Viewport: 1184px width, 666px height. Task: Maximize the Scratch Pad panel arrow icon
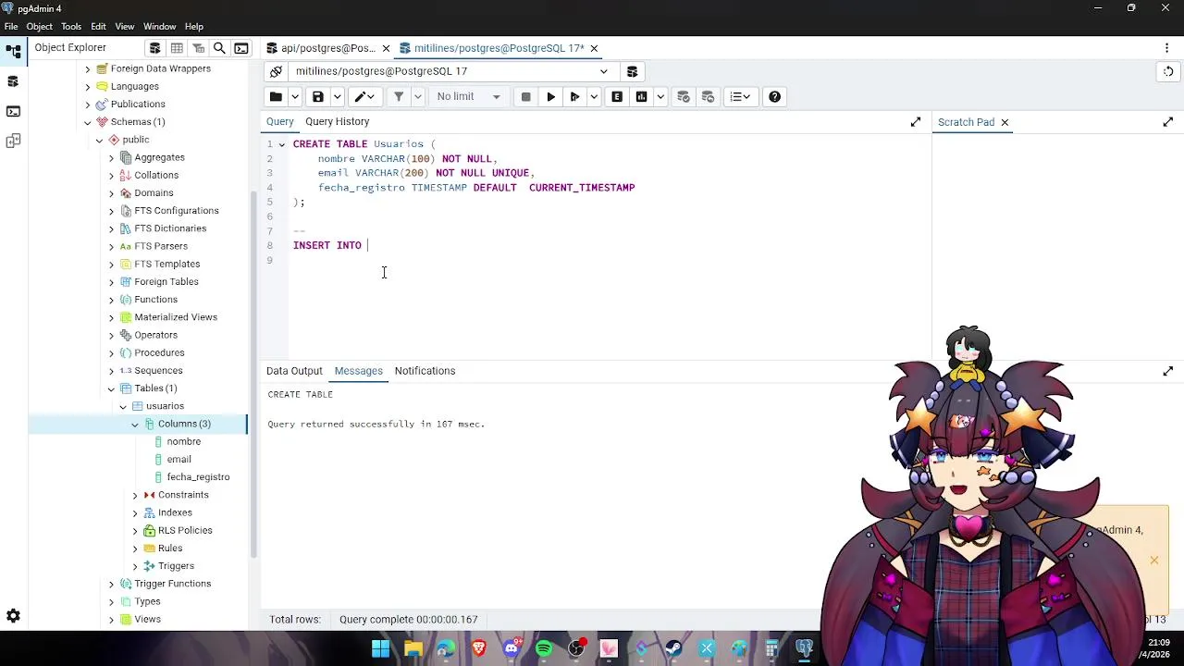pos(1167,122)
